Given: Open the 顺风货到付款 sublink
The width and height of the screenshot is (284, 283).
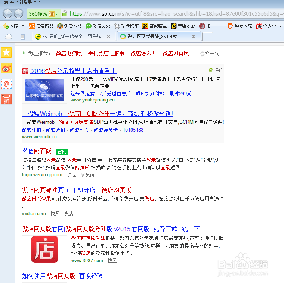Looking at the screenshot, I should (x=150, y=94).
